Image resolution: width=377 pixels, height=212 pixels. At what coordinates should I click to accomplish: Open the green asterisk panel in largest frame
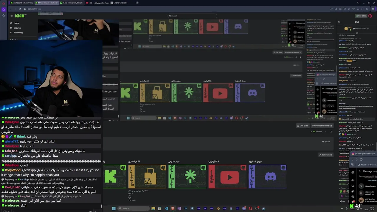tap(187, 176)
